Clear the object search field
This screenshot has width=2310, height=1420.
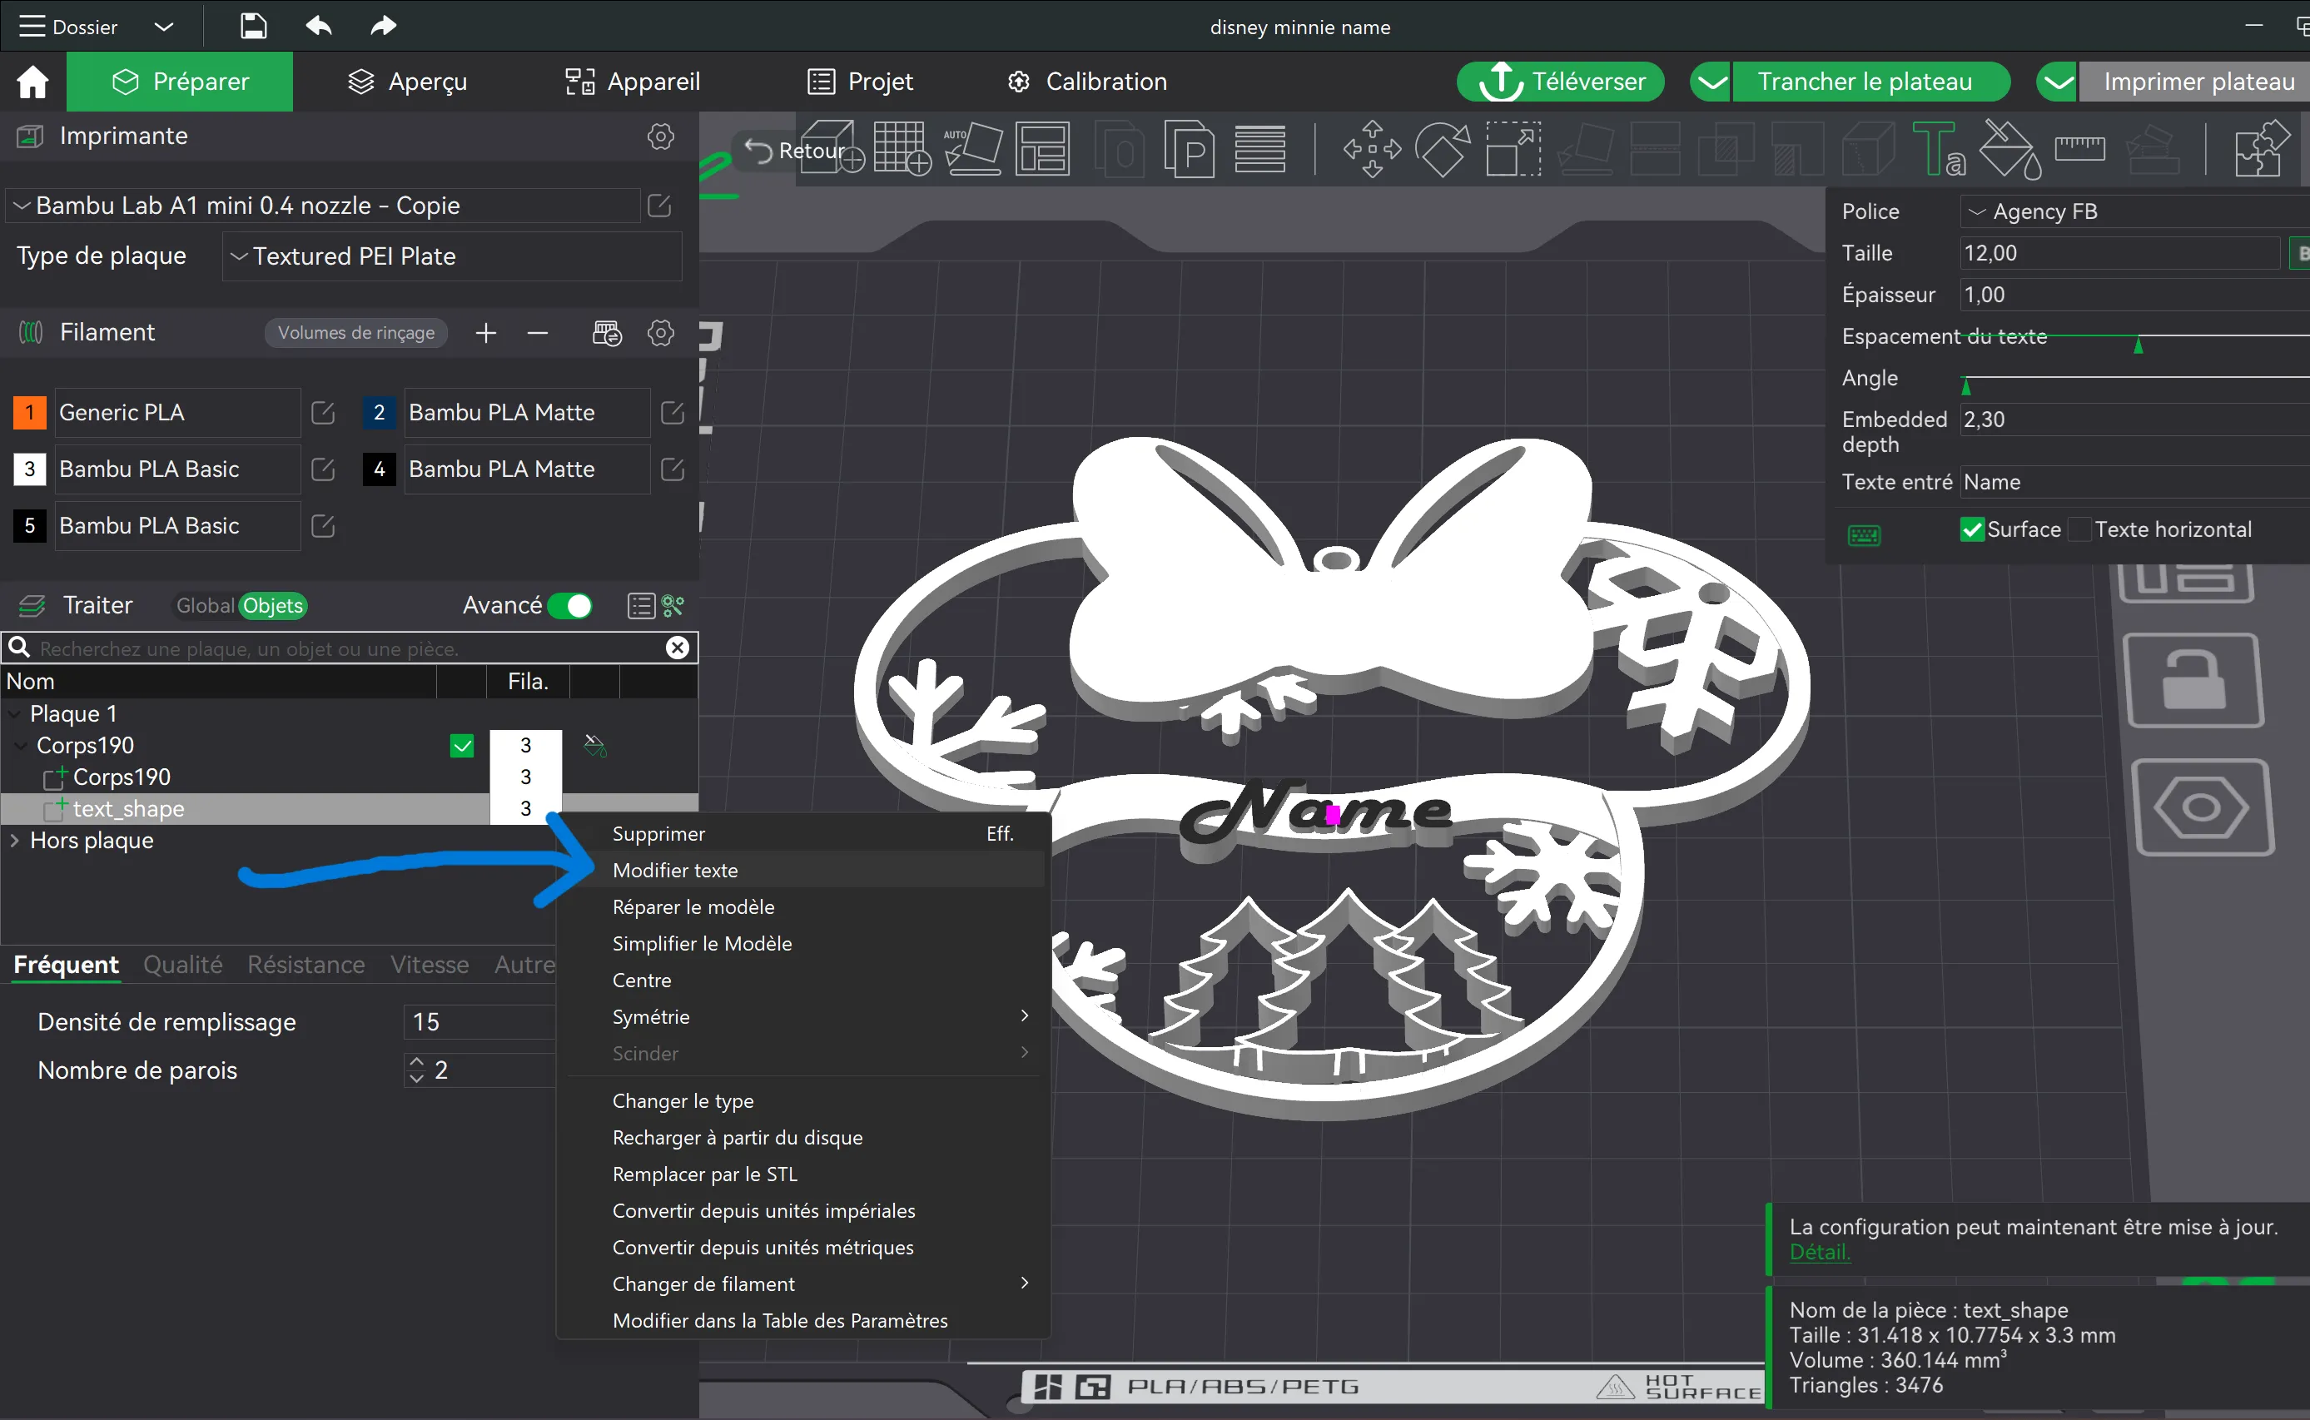677,648
